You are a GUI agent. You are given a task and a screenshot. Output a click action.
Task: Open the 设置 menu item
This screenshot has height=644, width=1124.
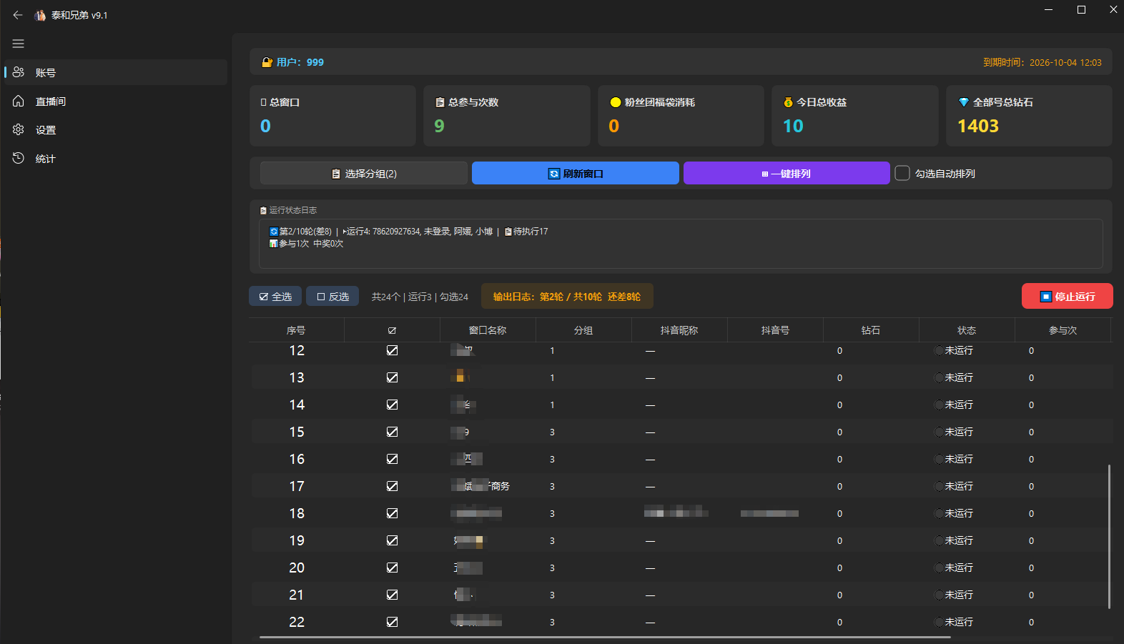tap(116, 129)
